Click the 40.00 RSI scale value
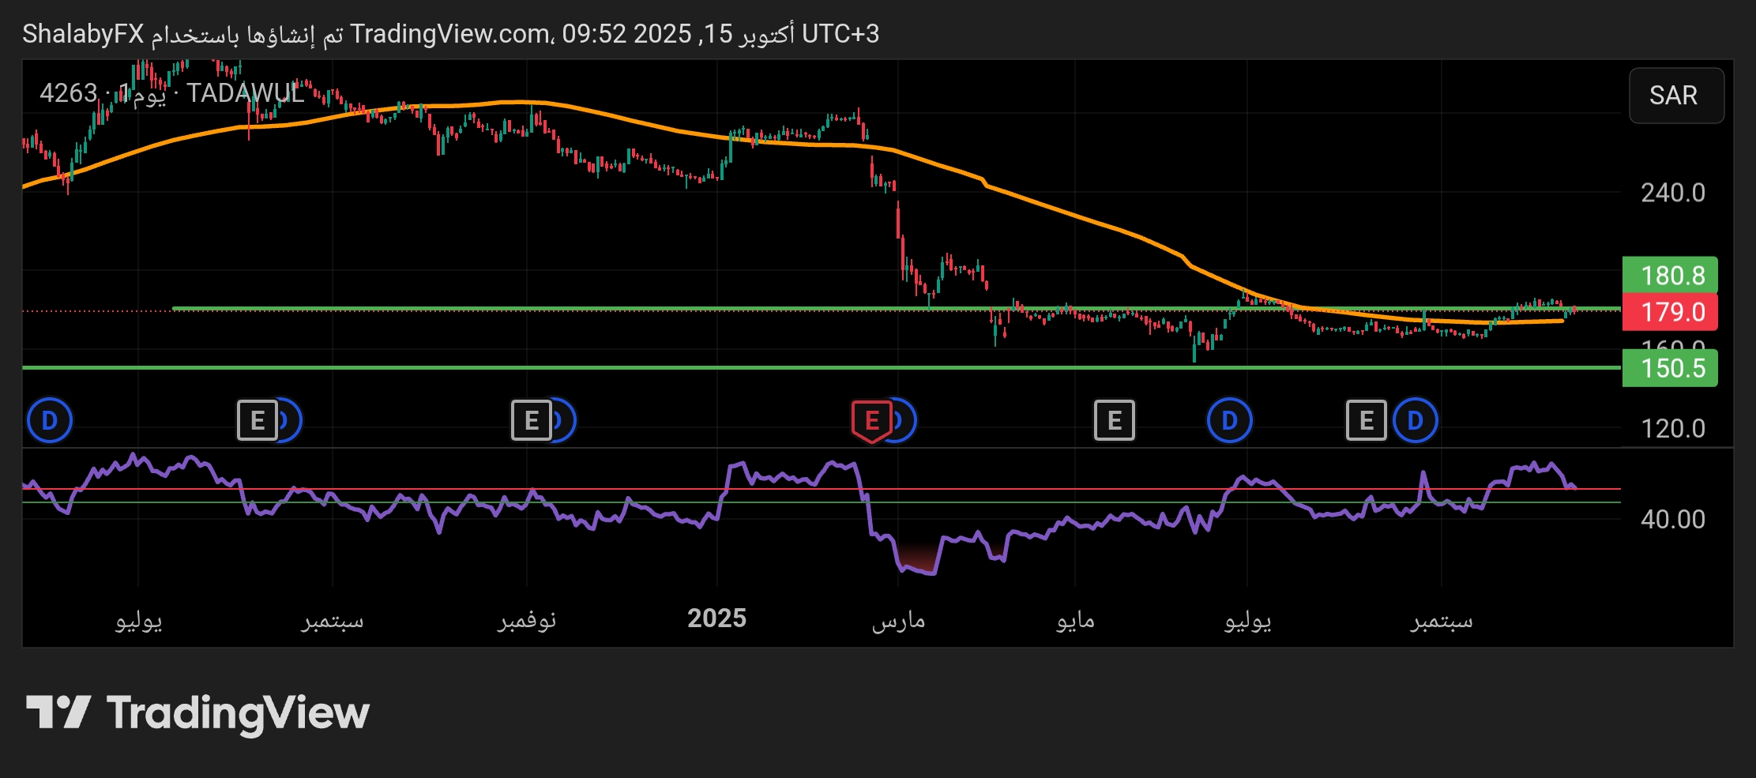This screenshot has height=778, width=1756. 1672,519
